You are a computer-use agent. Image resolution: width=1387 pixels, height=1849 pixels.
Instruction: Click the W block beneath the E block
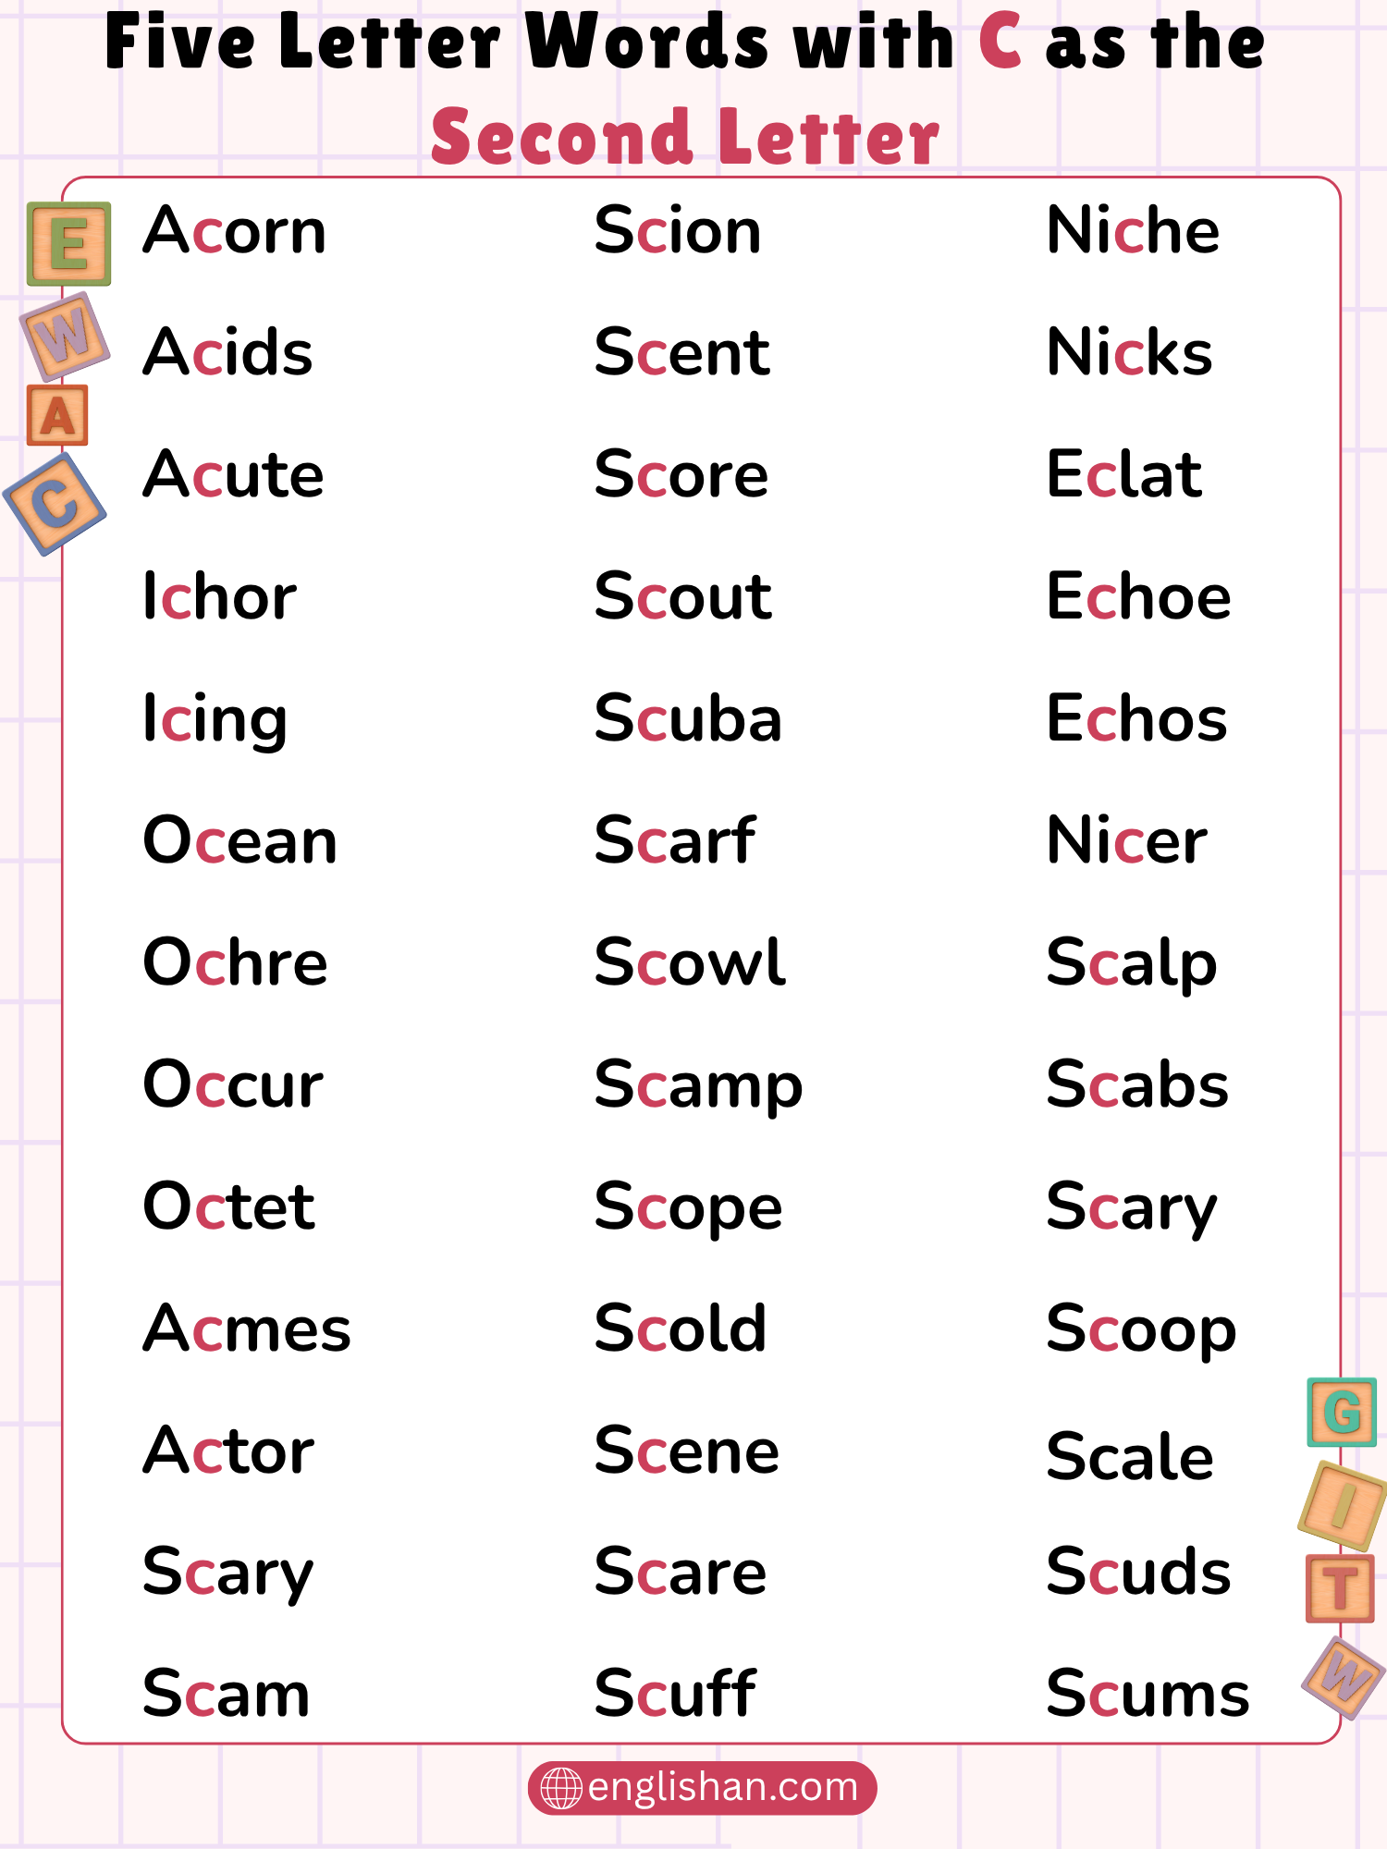[65, 335]
